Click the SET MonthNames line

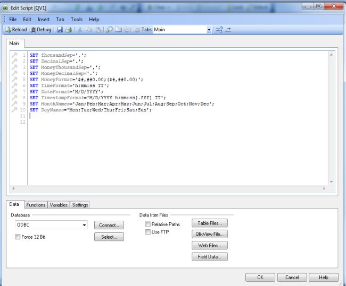pos(122,103)
